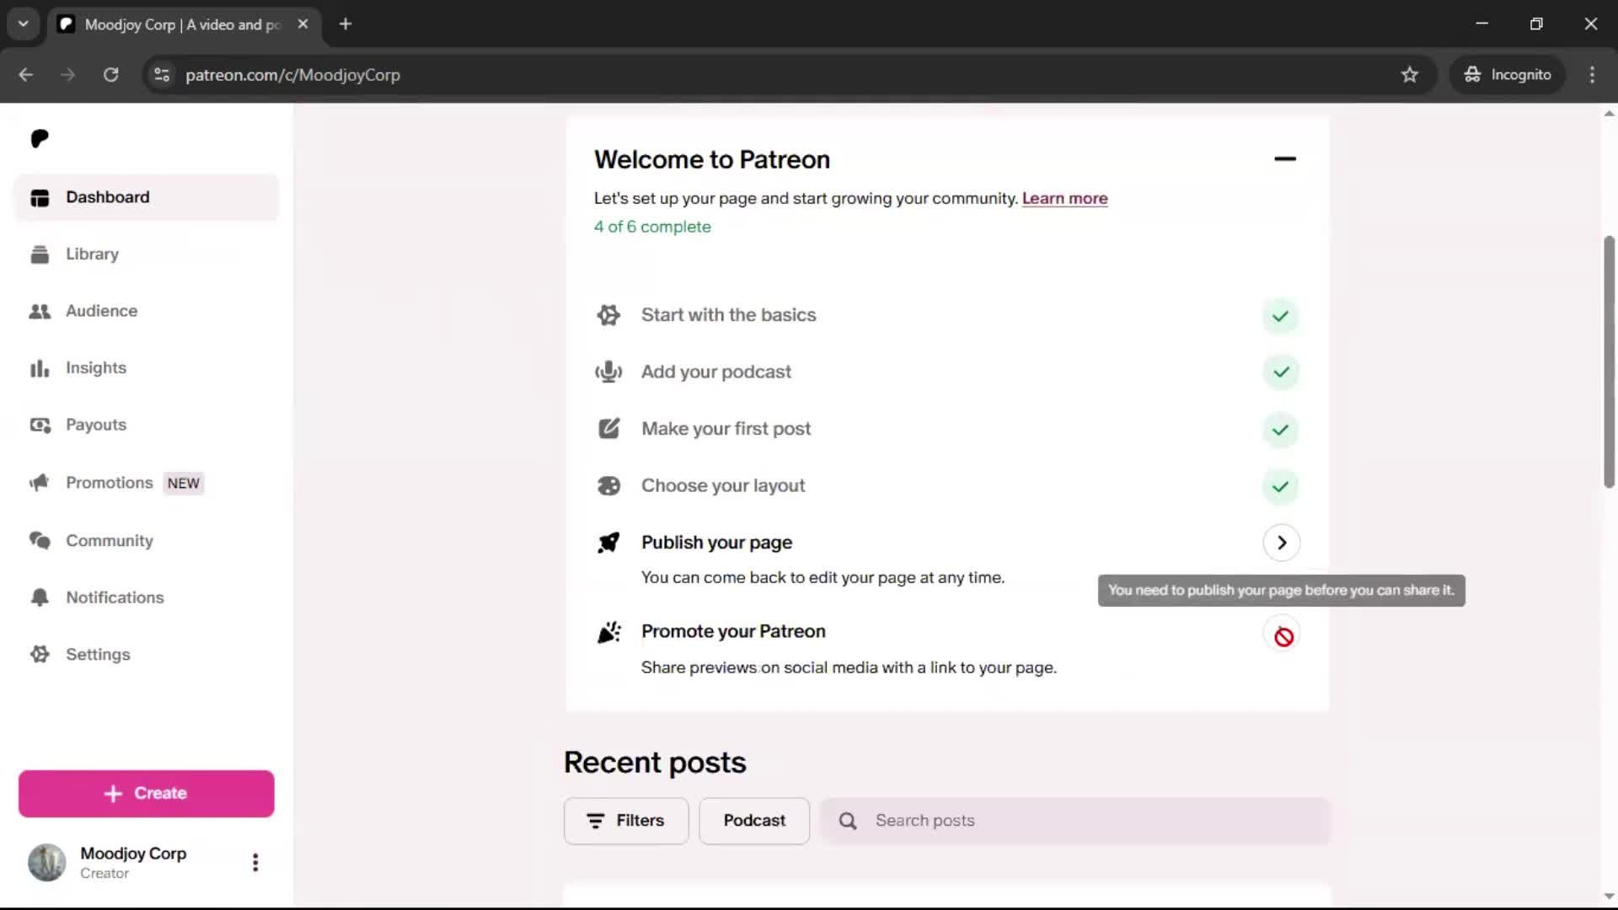The width and height of the screenshot is (1618, 910).
Task: Focus the Search posts field
Action: pyautogui.click(x=1075, y=821)
